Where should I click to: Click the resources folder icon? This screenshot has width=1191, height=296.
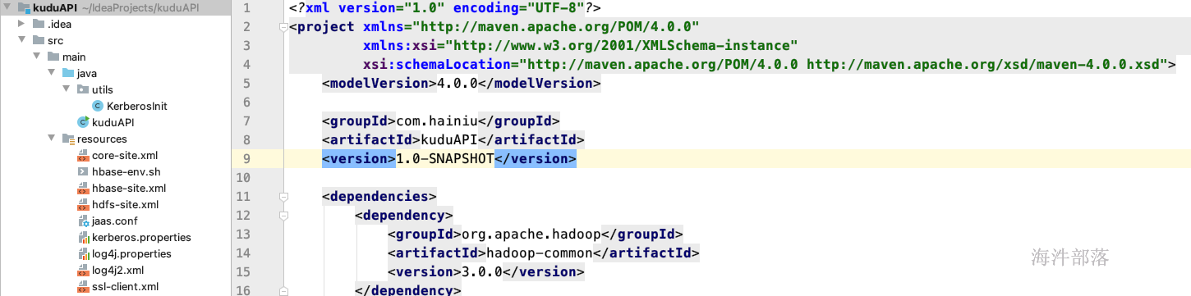coord(68,139)
